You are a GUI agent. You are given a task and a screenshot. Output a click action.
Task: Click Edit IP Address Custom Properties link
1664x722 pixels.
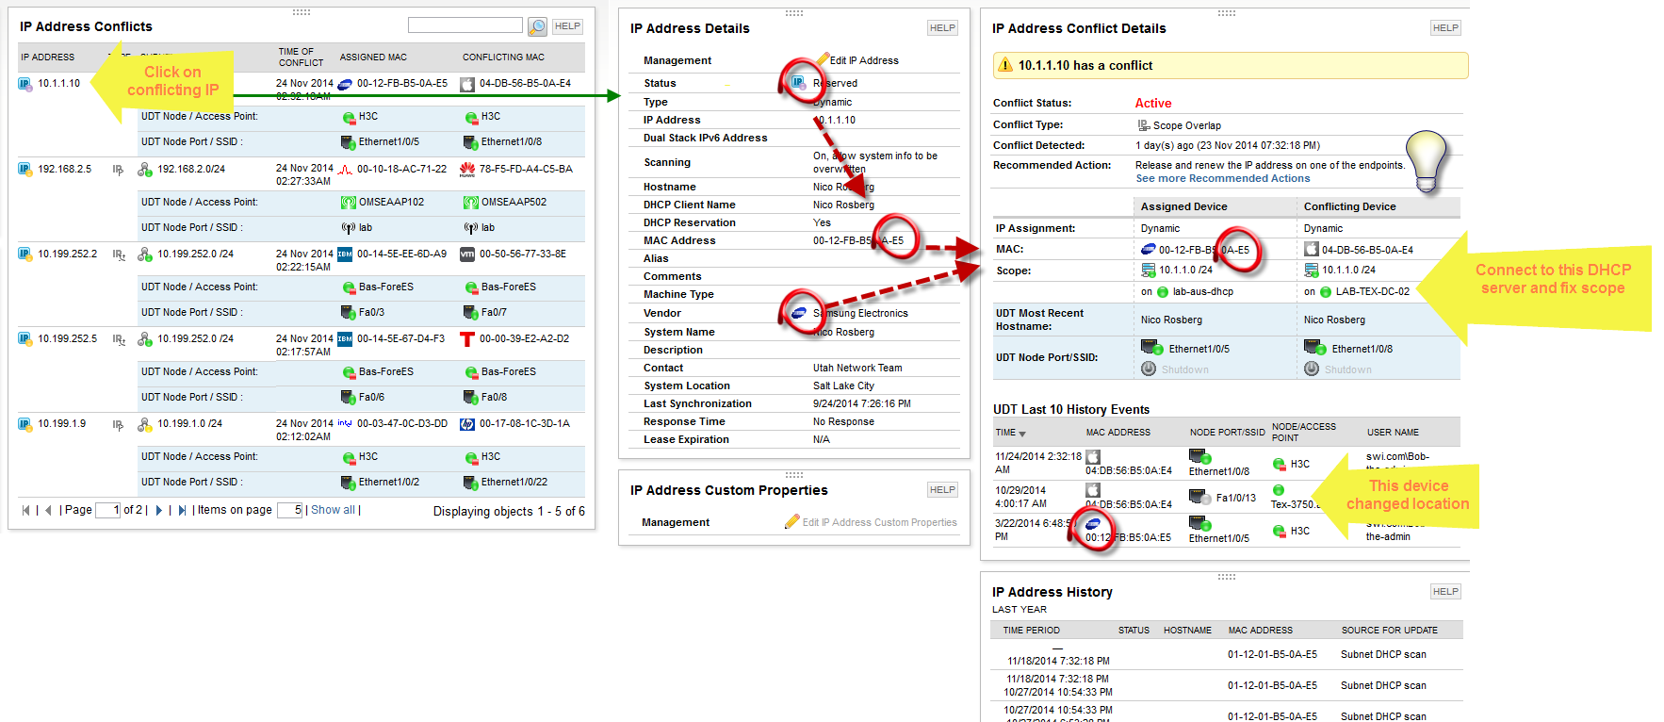[x=879, y=522]
